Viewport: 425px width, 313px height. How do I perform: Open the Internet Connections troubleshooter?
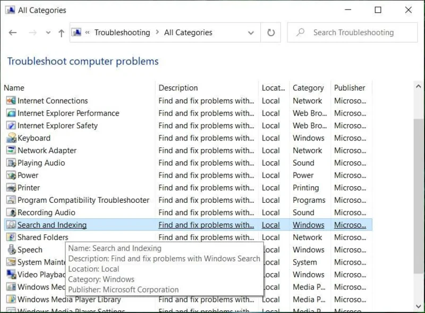(x=53, y=101)
